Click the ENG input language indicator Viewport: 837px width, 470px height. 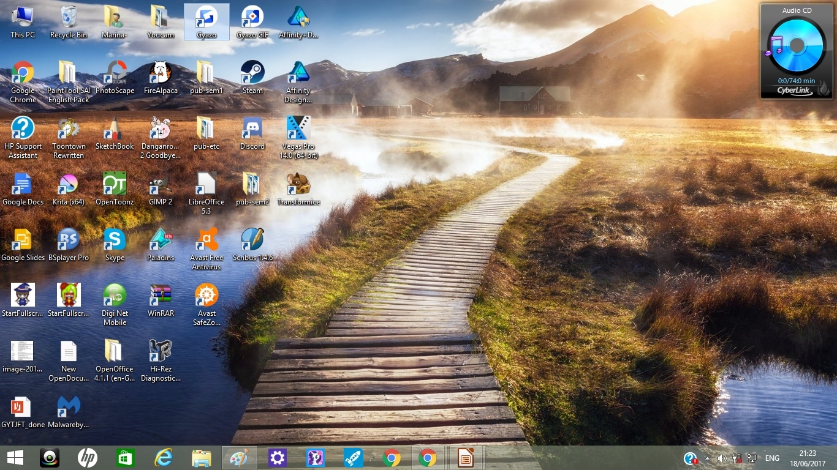click(772, 458)
